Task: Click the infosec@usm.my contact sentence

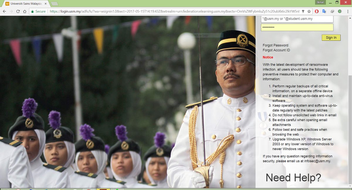Action: point(297,159)
